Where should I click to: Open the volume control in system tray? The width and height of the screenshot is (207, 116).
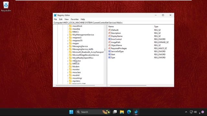click(x=195, y=112)
